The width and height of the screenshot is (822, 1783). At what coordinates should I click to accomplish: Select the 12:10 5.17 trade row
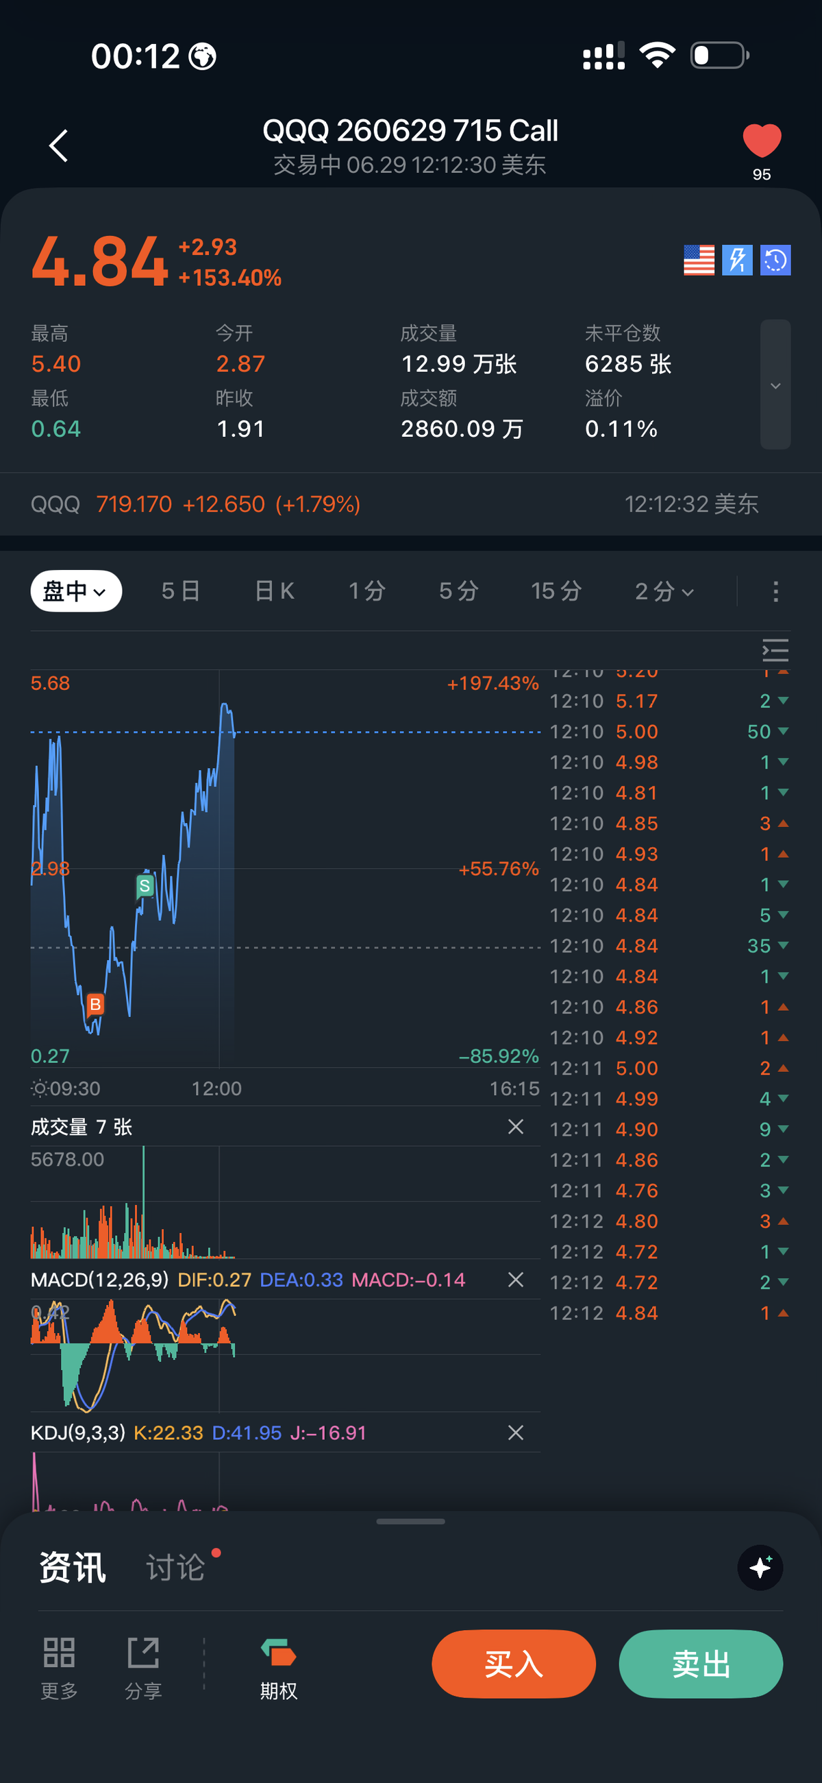[669, 701]
